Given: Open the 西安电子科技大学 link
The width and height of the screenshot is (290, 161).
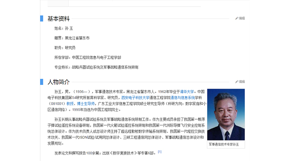Looking at the screenshot, I should [x=135, y=97].
